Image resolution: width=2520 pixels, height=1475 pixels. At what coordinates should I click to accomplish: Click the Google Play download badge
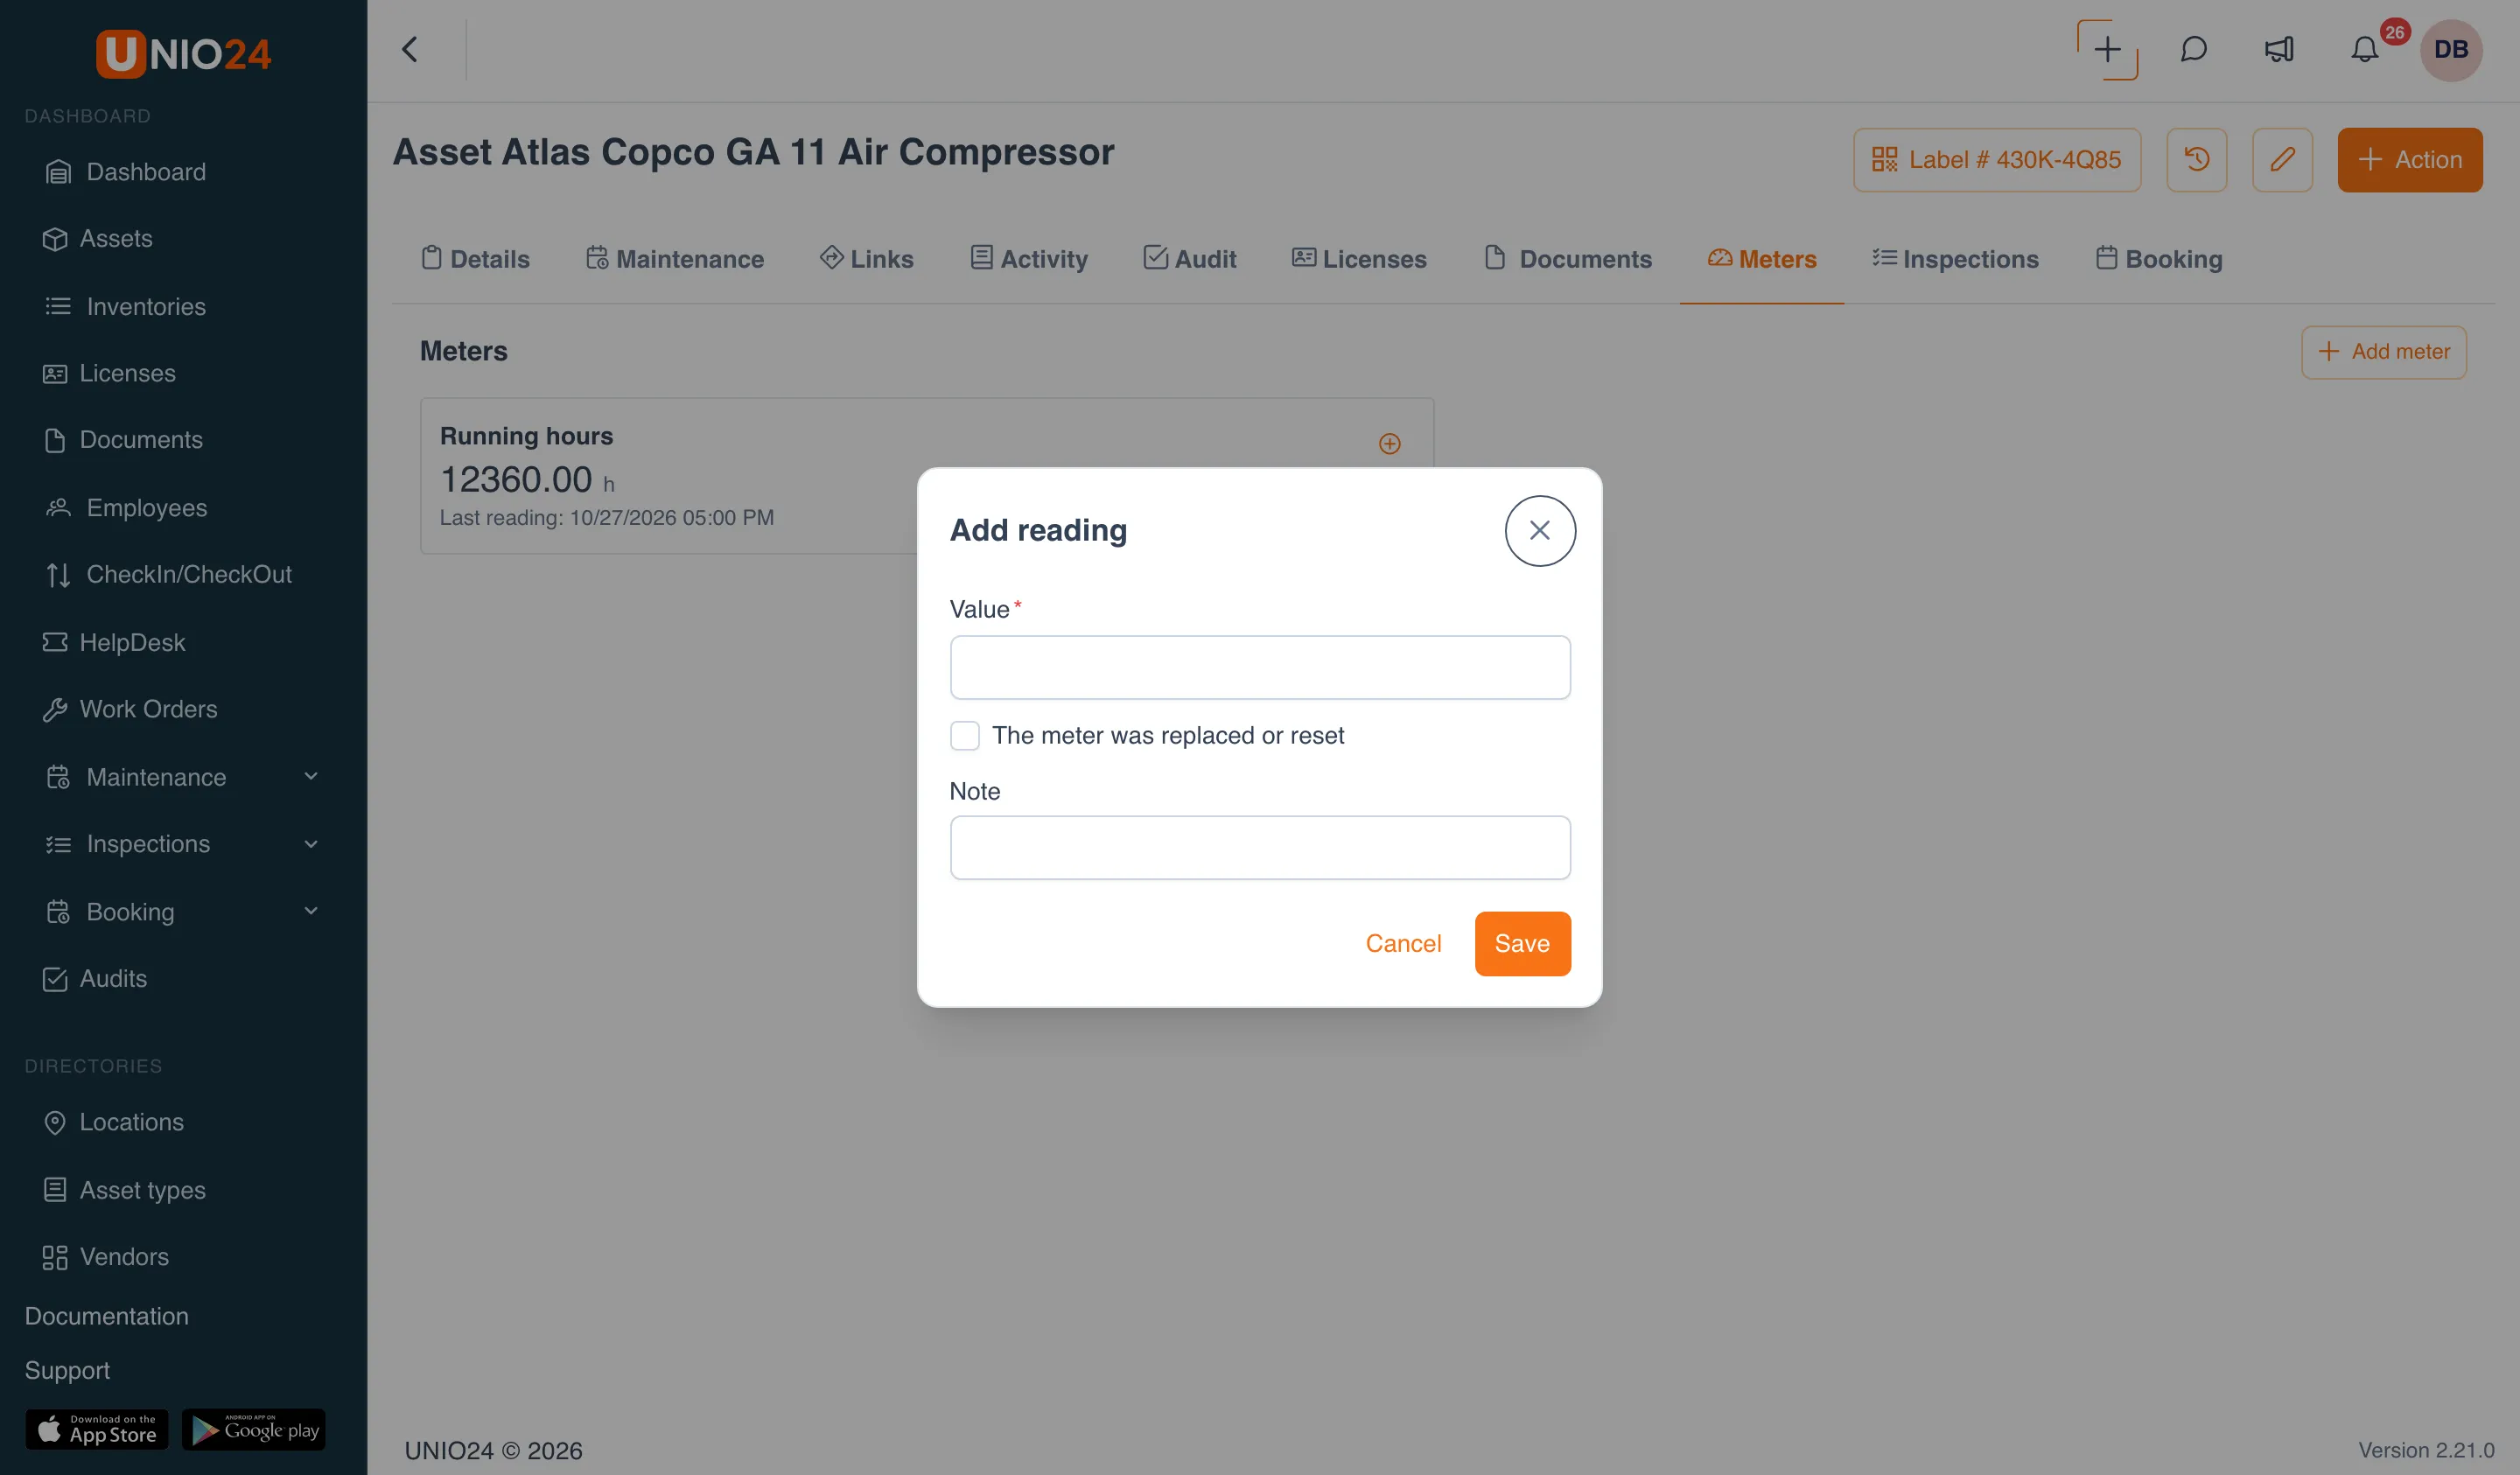254,1430
